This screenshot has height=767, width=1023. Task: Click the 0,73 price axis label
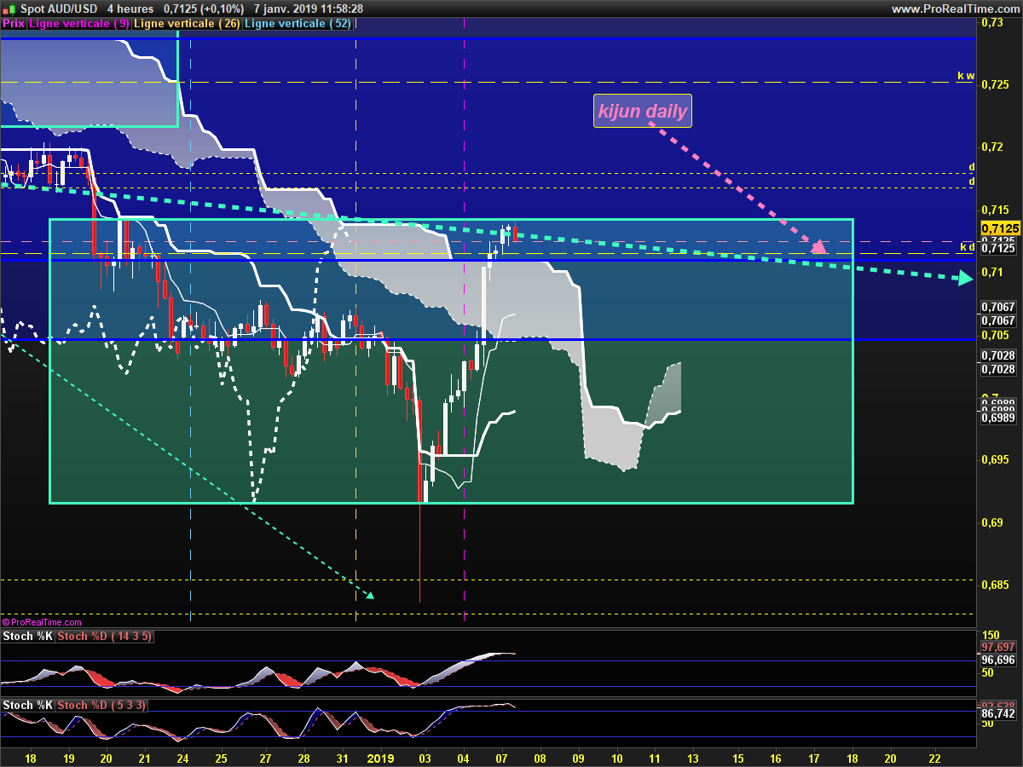click(x=991, y=22)
